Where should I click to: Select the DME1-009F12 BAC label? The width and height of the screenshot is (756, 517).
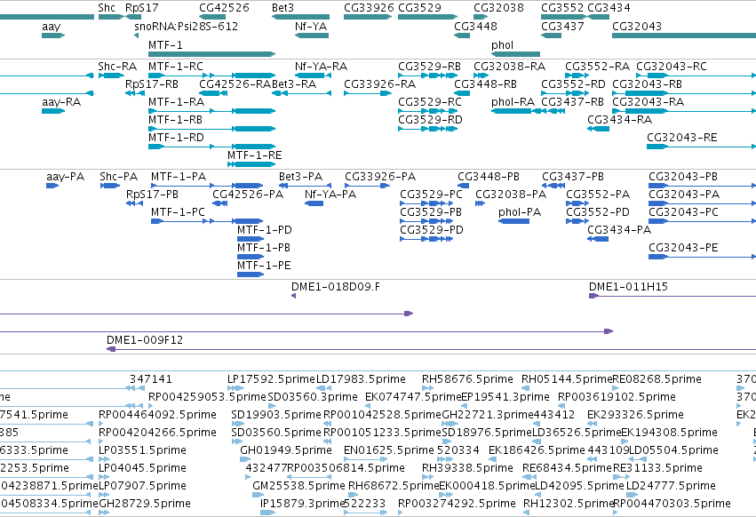point(145,340)
